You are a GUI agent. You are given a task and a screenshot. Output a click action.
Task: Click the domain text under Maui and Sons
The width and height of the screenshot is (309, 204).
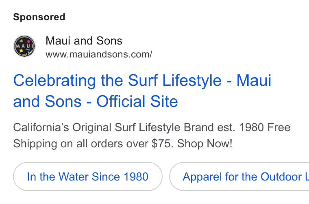point(99,54)
